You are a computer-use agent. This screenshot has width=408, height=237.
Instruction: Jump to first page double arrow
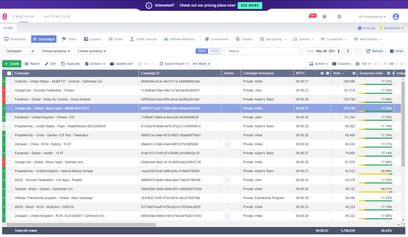(376, 64)
